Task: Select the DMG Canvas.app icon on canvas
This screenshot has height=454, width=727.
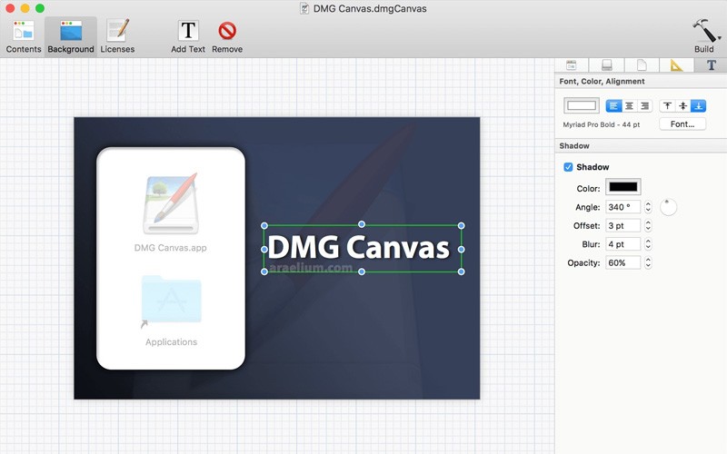Action: click(171, 204)
